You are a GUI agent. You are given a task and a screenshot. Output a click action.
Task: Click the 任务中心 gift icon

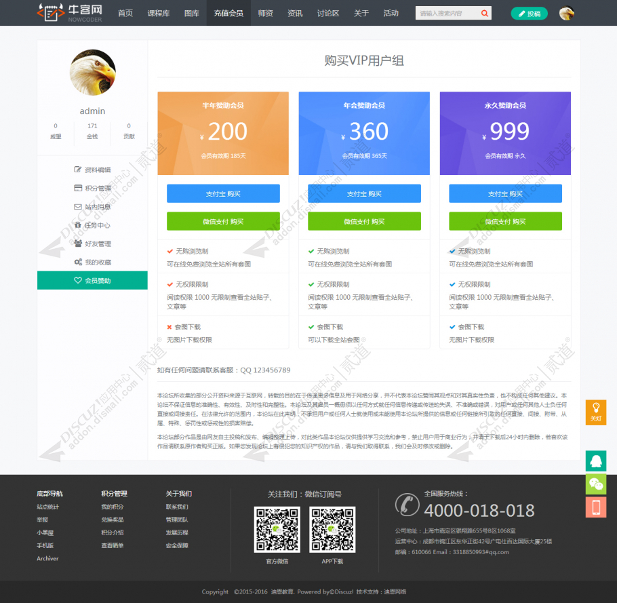point(78,225)
